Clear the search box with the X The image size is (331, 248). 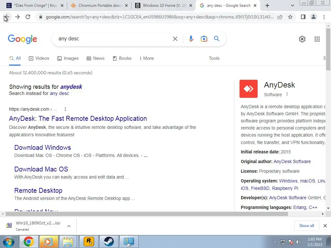175,39
